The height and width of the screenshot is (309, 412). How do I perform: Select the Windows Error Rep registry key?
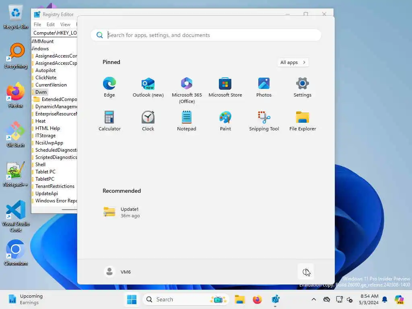(x=56, y=201)
